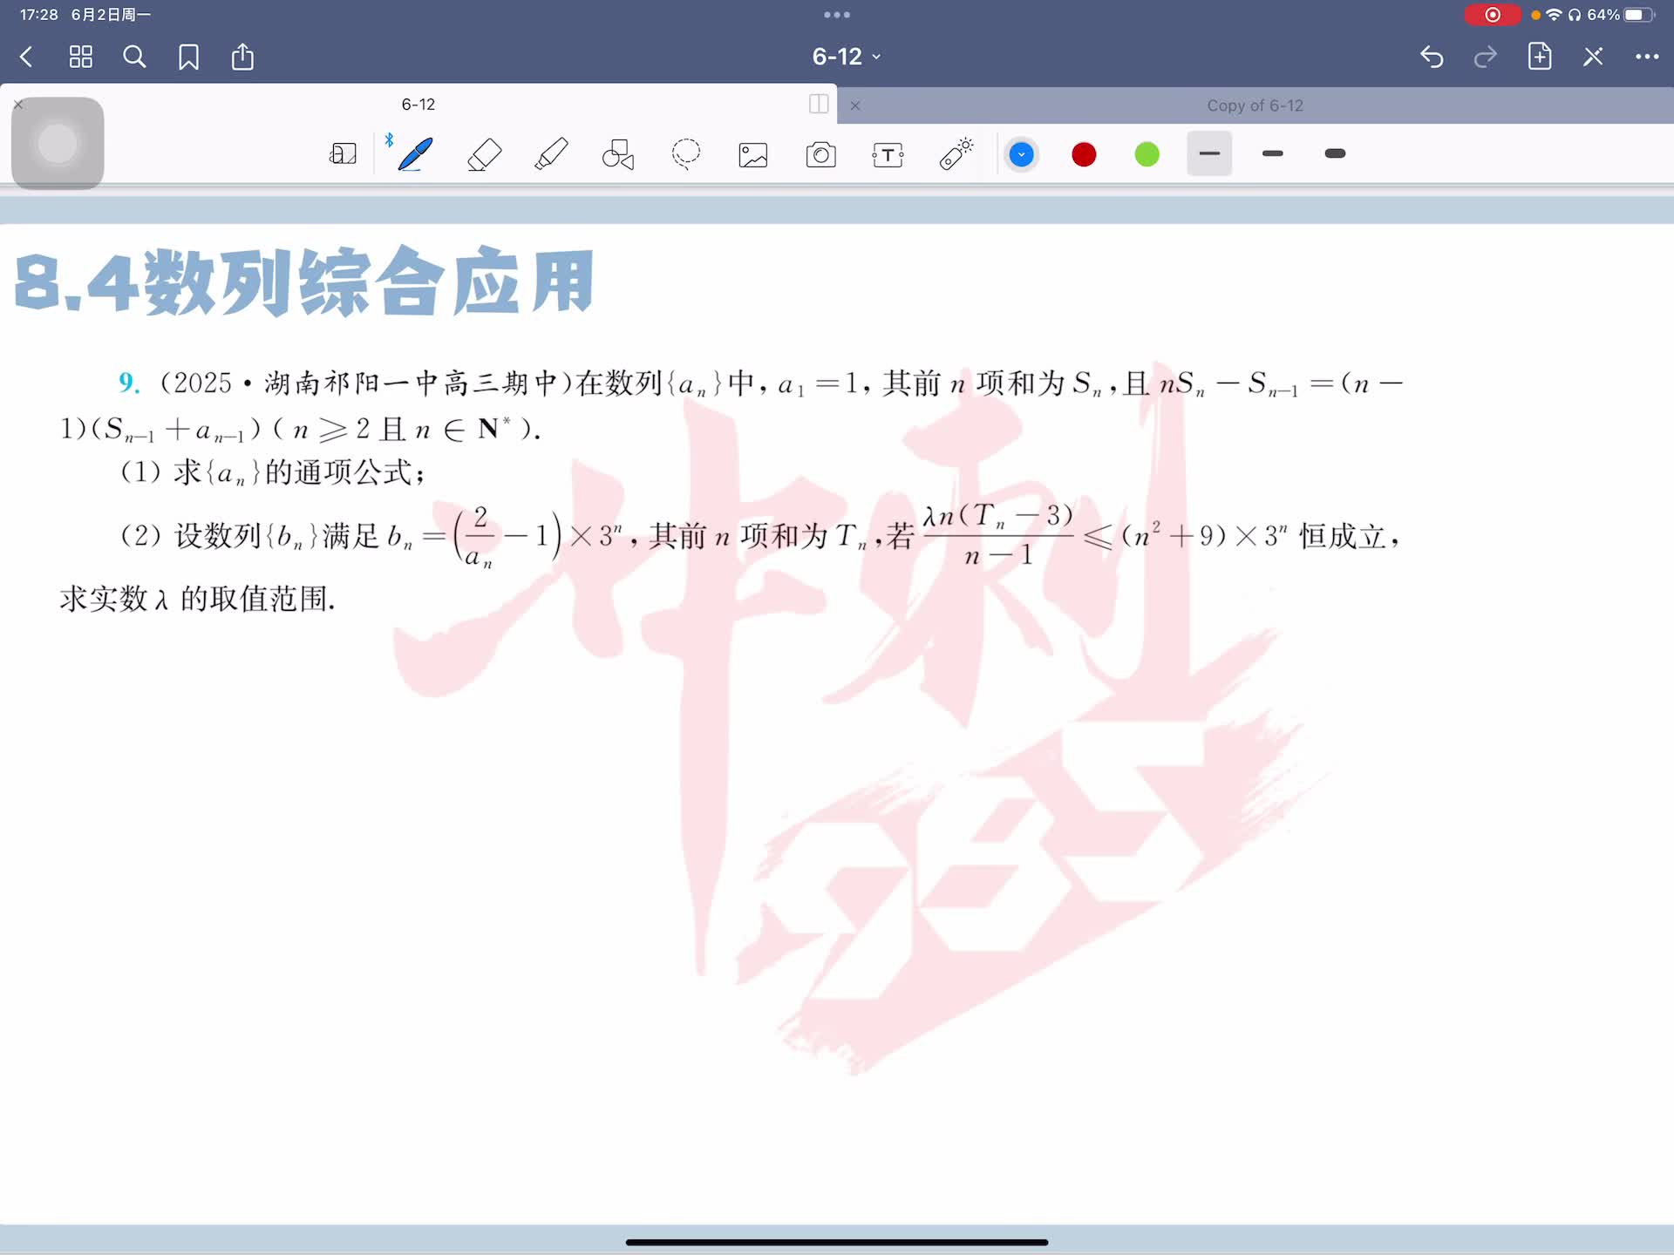Switch to the Copy of 6-12 tab
The height and width of the screenshot is (1255, 1674).
1254,105
